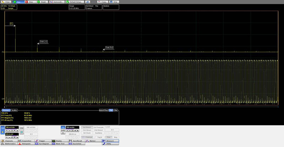Select timebase A+B
The width and height of the screenshot is (284, 147).
click(63, 130)
